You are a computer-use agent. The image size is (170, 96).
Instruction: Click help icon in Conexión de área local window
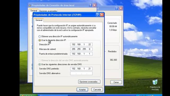90,5
